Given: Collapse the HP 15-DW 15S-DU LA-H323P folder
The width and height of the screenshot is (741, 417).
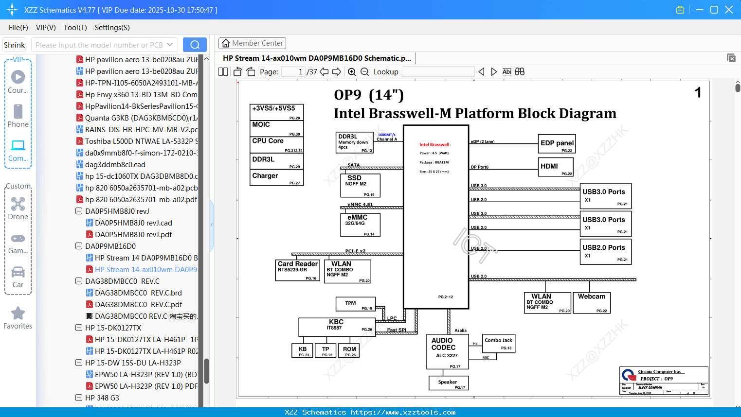Looking at the screenshot, I should pos(79,363).
